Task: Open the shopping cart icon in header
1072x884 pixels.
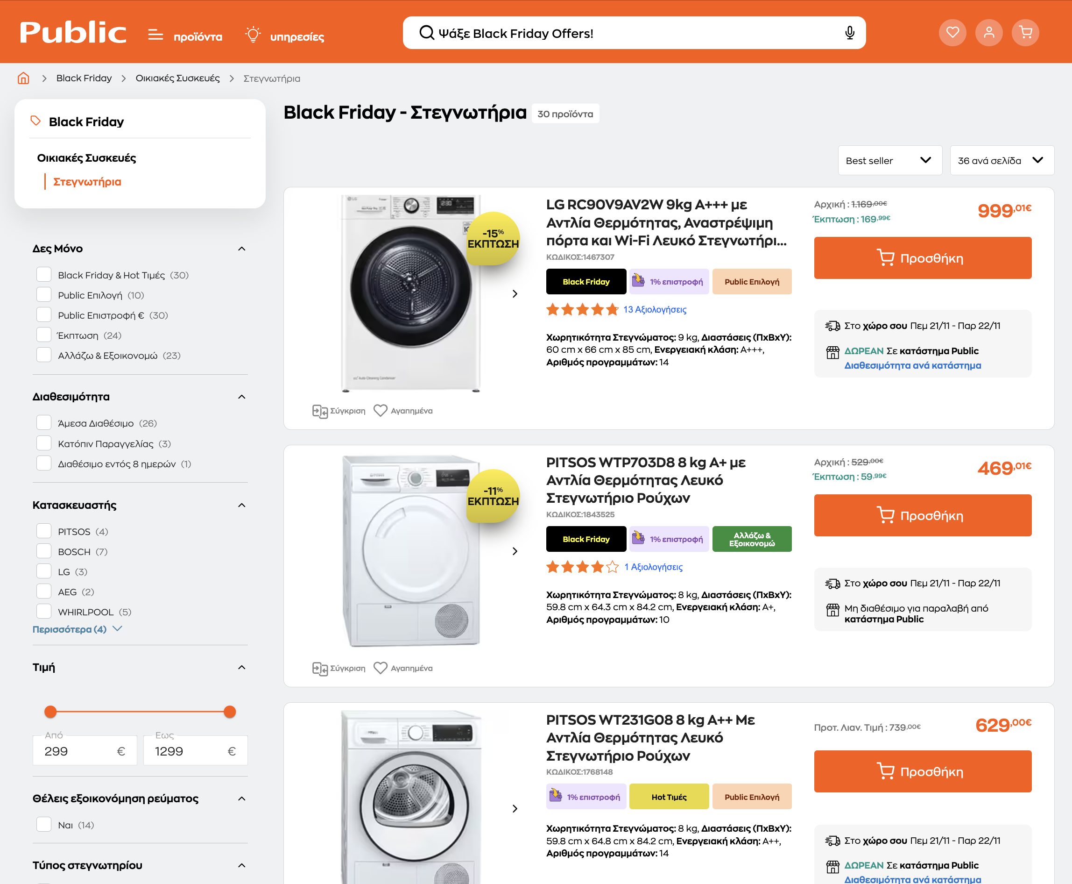Action: (1025, 33)
